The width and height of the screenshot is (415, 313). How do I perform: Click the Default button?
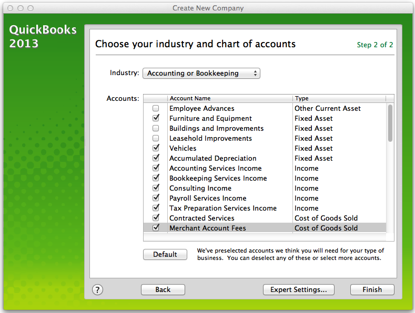click(165, 254)
